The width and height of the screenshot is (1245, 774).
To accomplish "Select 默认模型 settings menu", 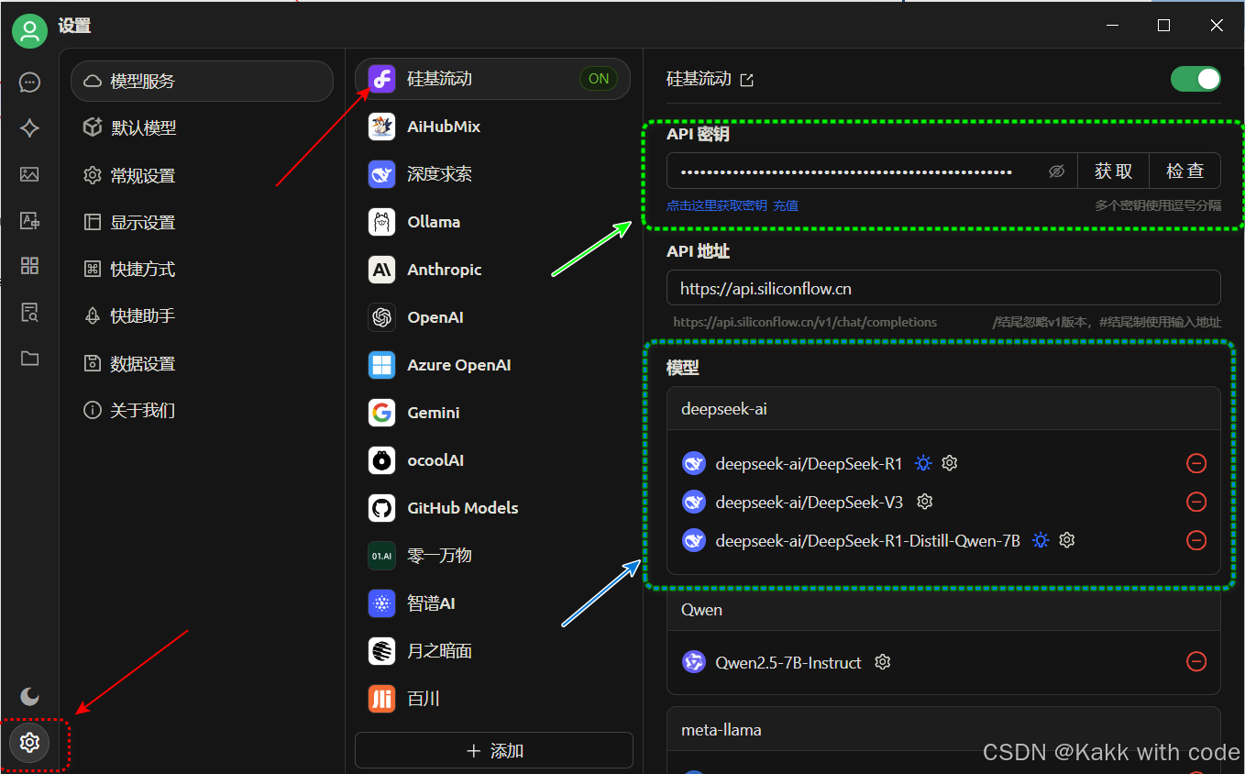I will [202, 128].
